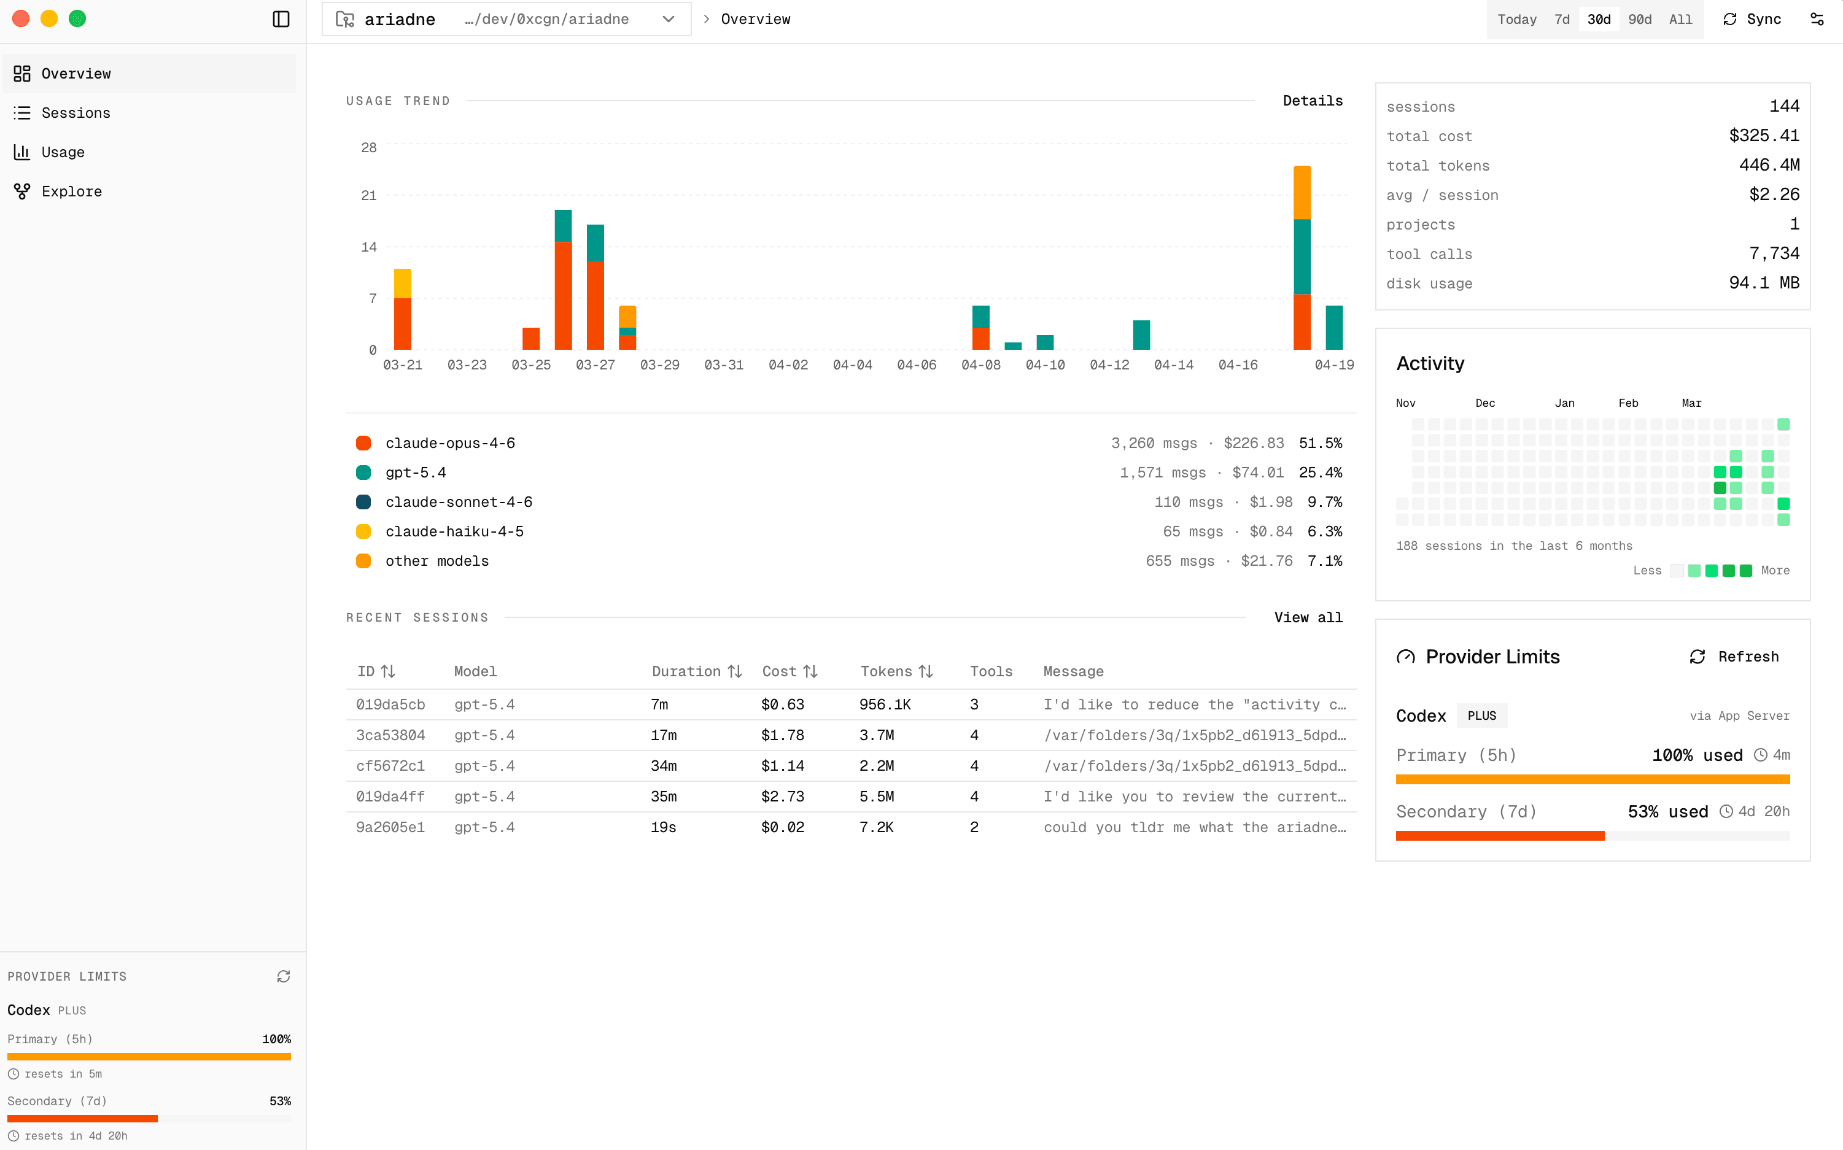Open the project path dropdown
Viewport: 1843px width, 1150px height.
[668, 19]
